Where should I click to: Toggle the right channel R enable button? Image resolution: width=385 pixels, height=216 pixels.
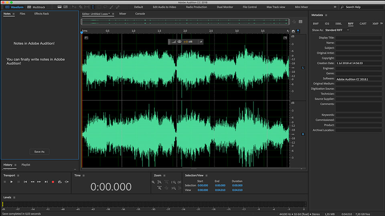click(x=303, y=134)
